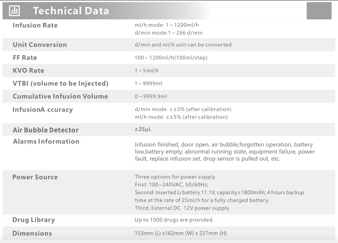Select the Infusion Accuracy row label
The height and width of the screenshot is (243, 338).
click(x=43, y=110)
